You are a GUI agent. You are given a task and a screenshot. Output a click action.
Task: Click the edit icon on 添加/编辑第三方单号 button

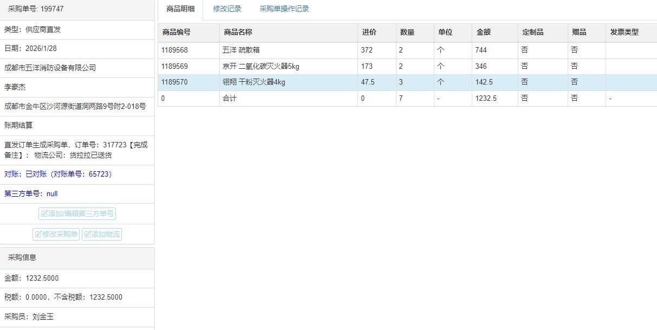coord(44,214)
